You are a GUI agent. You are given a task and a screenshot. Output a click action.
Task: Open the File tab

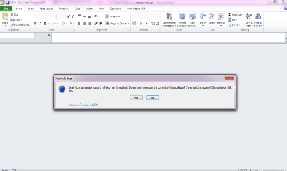pyautogui.click(x=6, y=8)
